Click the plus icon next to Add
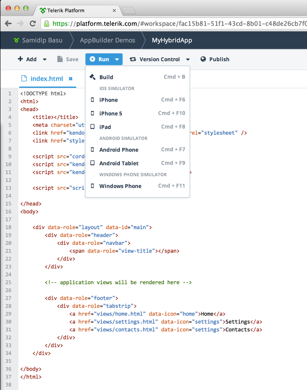Viewport: 307px width, 390px height. coord(20,59)
